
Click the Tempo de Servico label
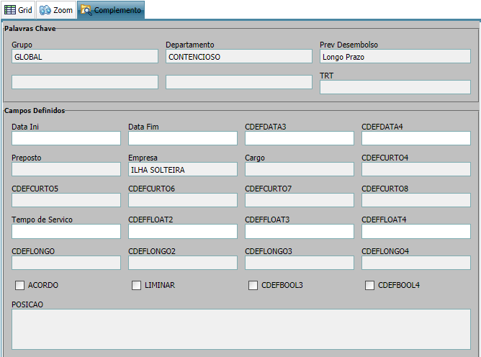tap(42, 220)
